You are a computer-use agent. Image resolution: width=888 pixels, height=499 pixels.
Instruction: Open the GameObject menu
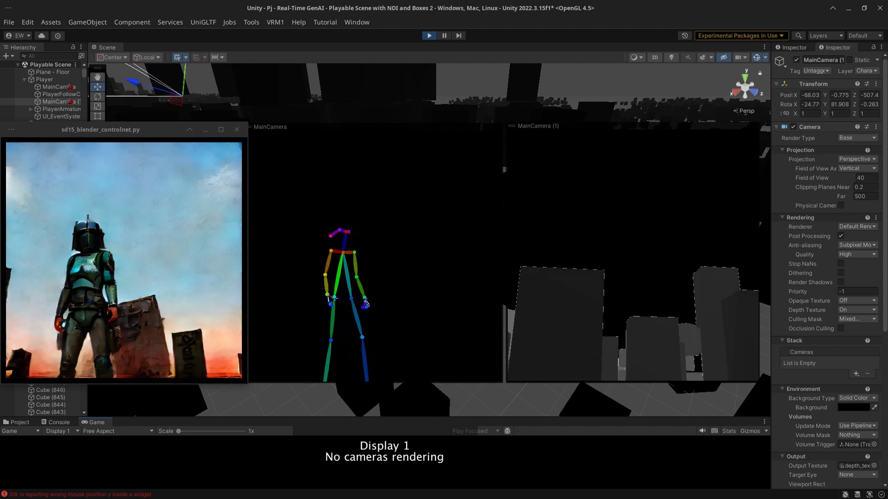pos(87,22)
